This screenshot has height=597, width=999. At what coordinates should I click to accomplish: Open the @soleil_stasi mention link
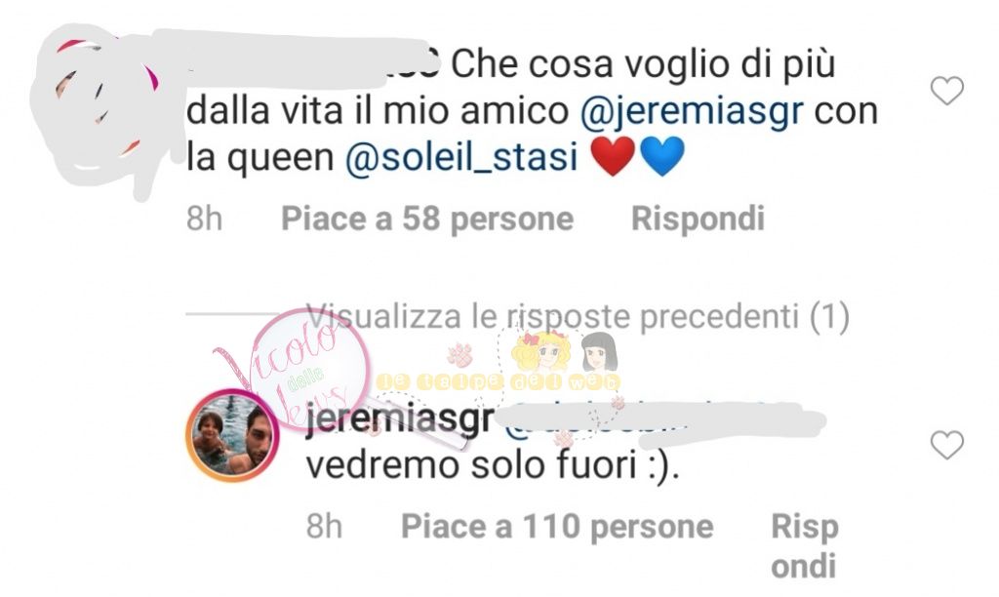click(x=461, y=157)
